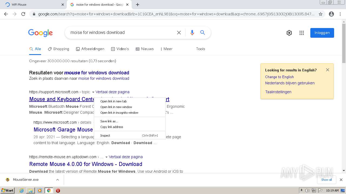Open the red Opera taskbar icon

58,190
